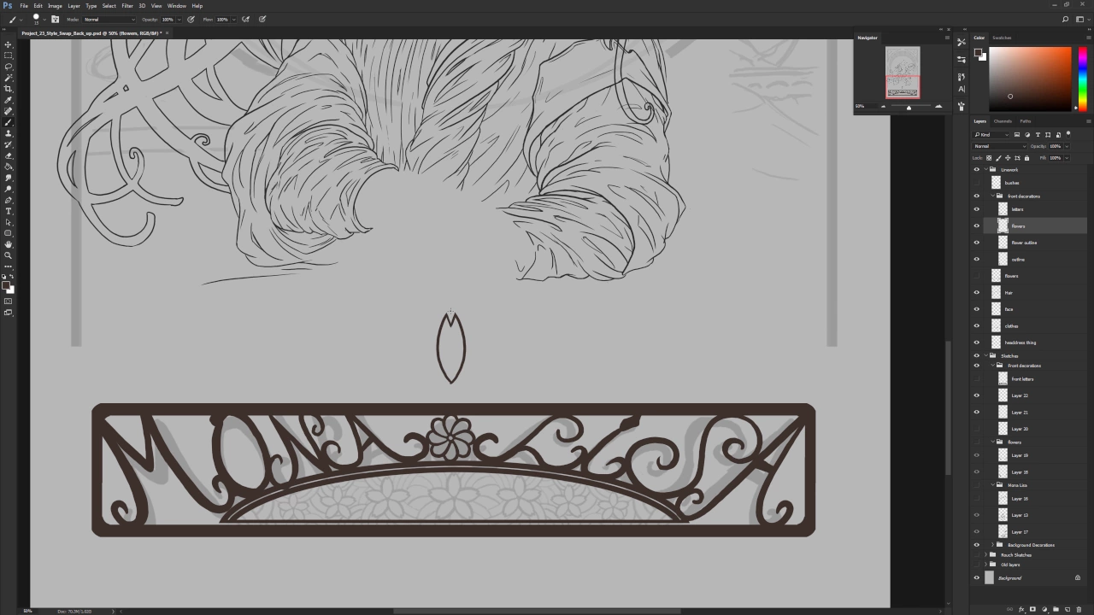Hide the clothes layer
The image size is (1094, 615).
[977, 325]
